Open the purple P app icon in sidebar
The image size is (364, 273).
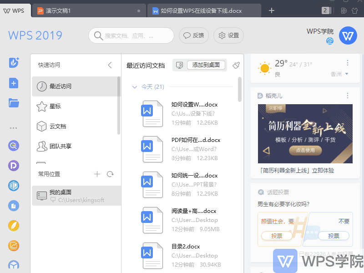[x=14, y=166]
